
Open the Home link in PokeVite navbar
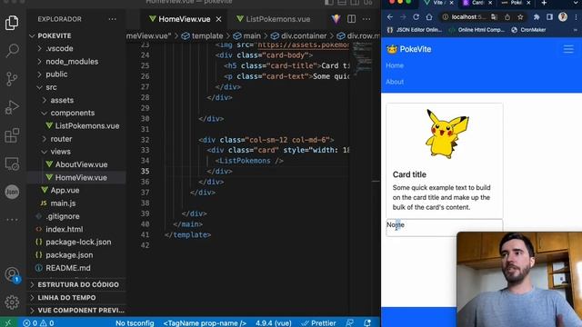pyautogui.click(x=395, y=65)
